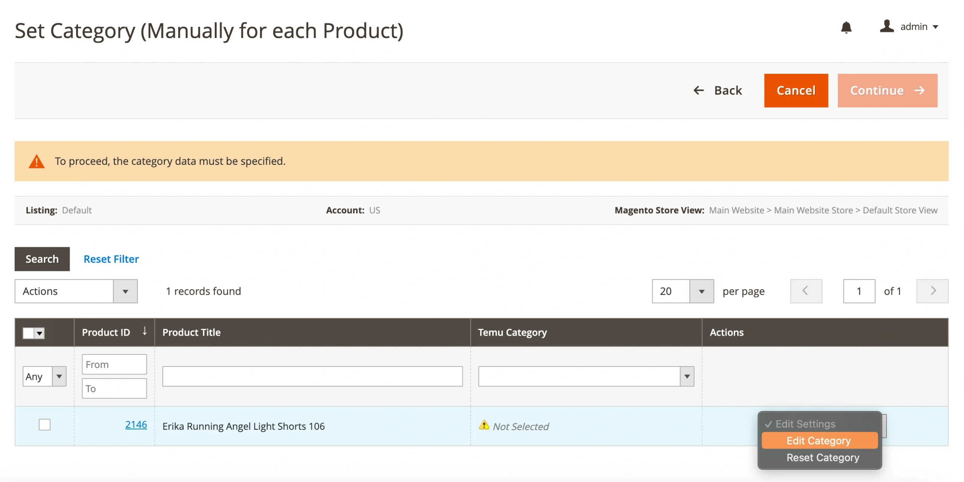
Task: Click the Reset Filter link
Action: 111,259
